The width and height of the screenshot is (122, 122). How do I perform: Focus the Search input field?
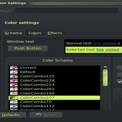tap(66, 11)
